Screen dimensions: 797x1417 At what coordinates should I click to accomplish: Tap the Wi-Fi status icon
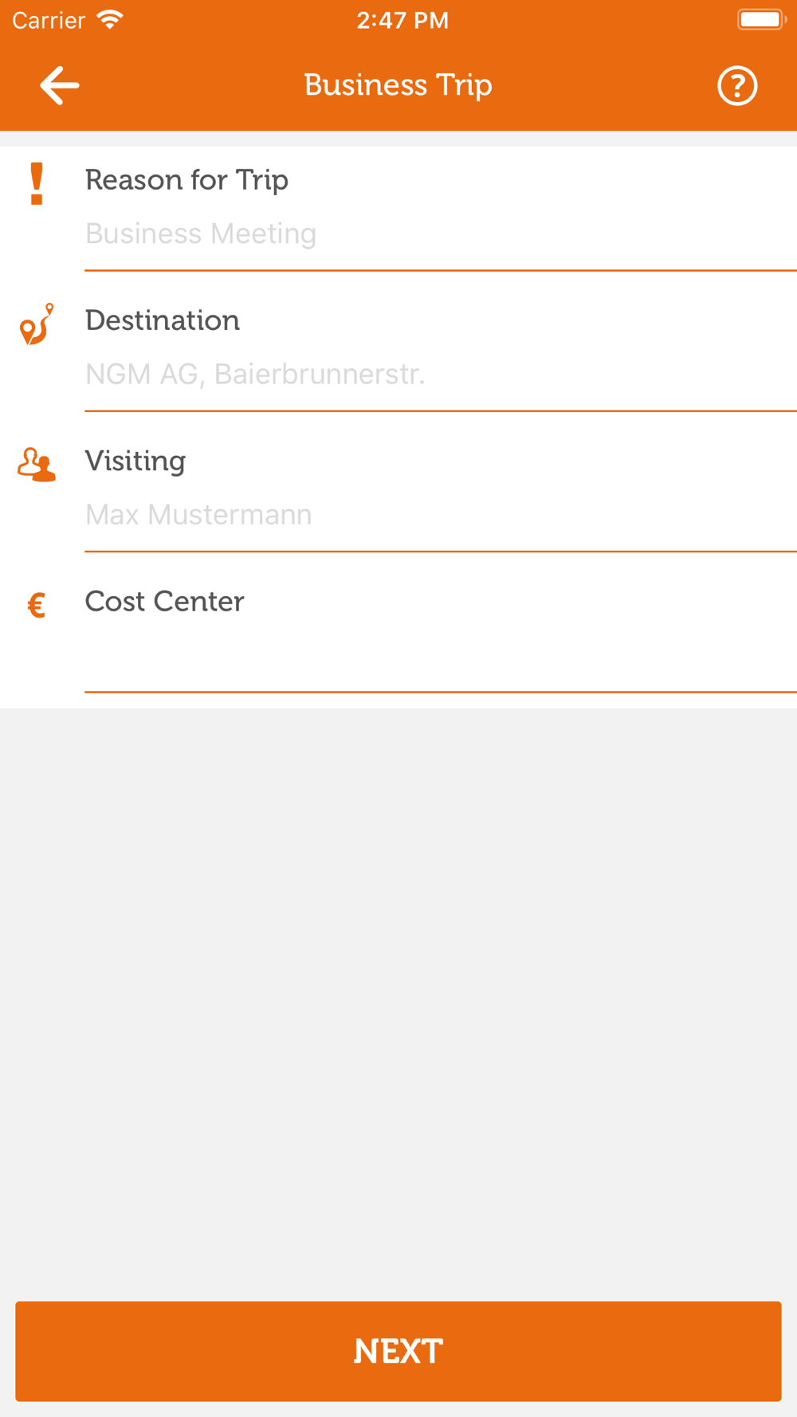point(109,20)
